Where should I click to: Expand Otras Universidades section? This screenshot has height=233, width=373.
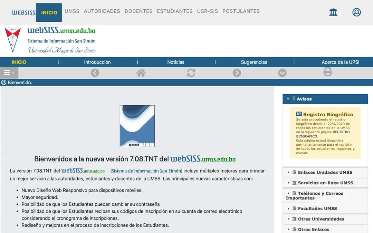(325, 219)
